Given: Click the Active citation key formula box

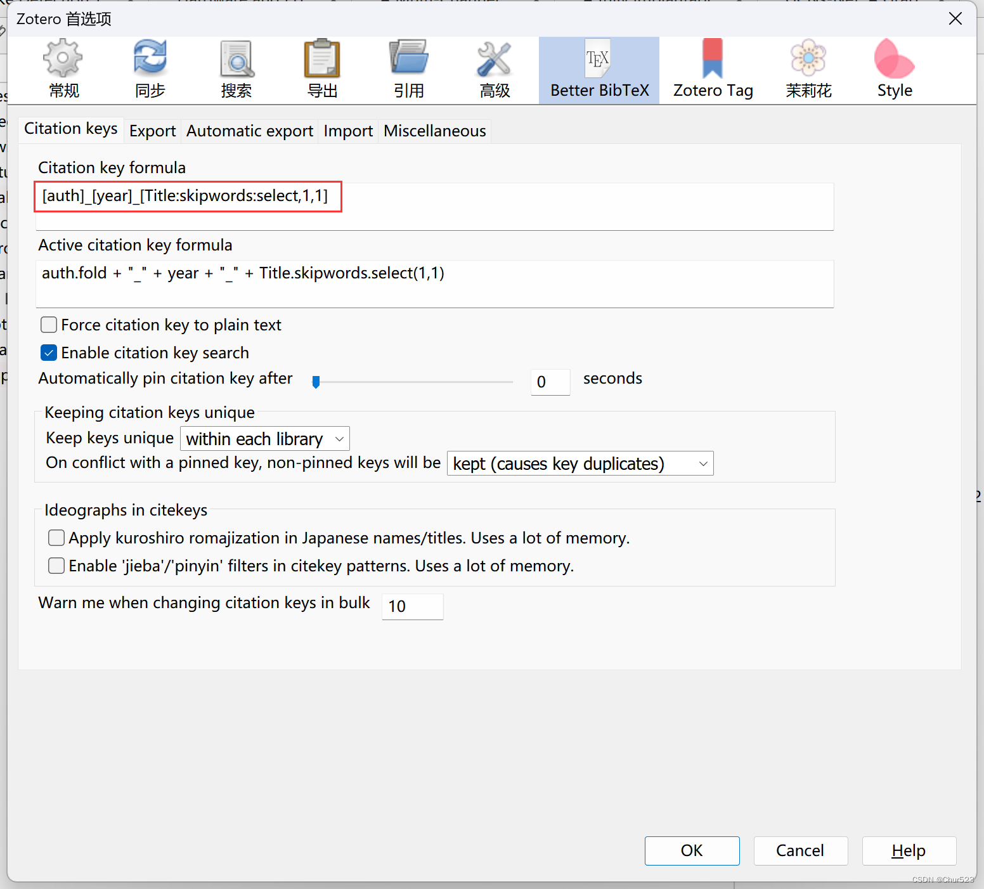Looking at the screenshot, I should 434,284.
